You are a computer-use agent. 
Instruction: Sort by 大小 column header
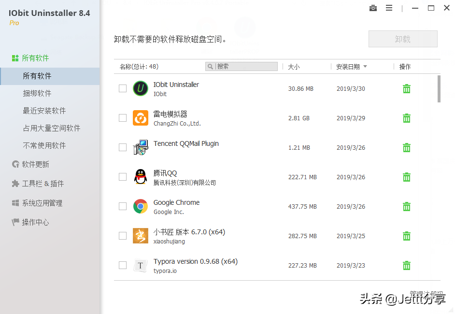[x=294, y=67]
